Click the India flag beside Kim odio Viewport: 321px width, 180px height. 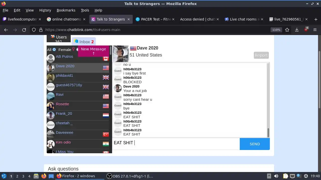click(106, 144)
